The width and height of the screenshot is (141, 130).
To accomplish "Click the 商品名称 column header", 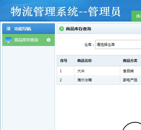I will pyautogui.click(x=85, y=61).
